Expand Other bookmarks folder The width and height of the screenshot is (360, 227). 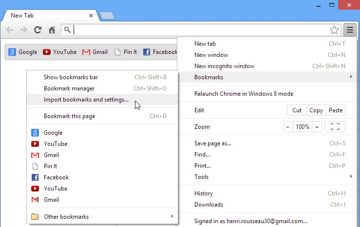(x=102, y=216)
